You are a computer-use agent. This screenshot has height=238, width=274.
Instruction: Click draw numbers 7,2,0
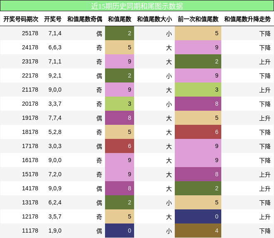(x=55, y=175)
